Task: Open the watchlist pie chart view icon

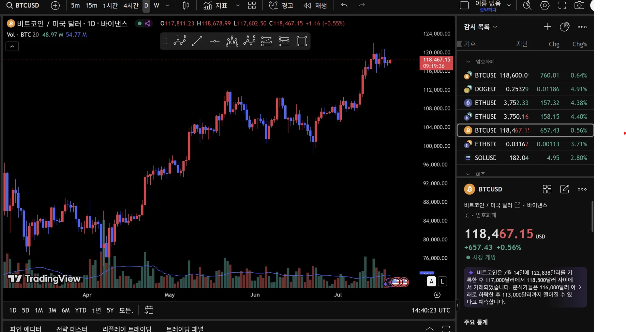Action: (564, 27)
